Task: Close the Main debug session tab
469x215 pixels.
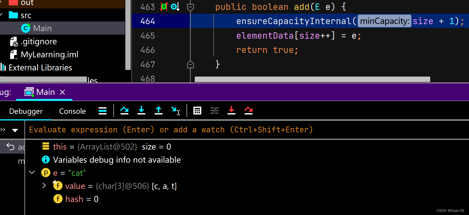Action: tap(62, 92)
